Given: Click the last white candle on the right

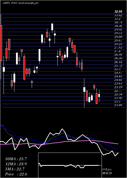Looking at the screenshot, I should [x=99, y=95].
